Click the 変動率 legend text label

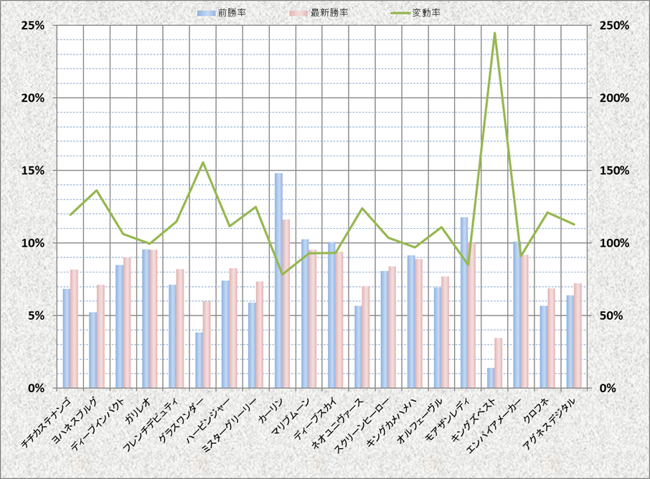pyautogui.click(x=427, y=13)
